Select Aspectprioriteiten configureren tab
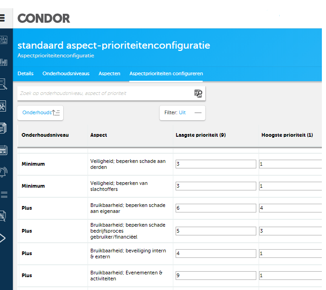 (166, 73)
